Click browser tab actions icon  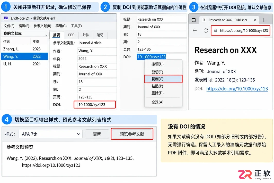coord(194,20)
